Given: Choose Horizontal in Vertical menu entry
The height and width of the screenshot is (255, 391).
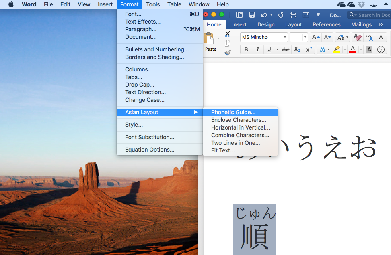Looking at the screenshot, I should pyautogui.click(x=241, y=127).
